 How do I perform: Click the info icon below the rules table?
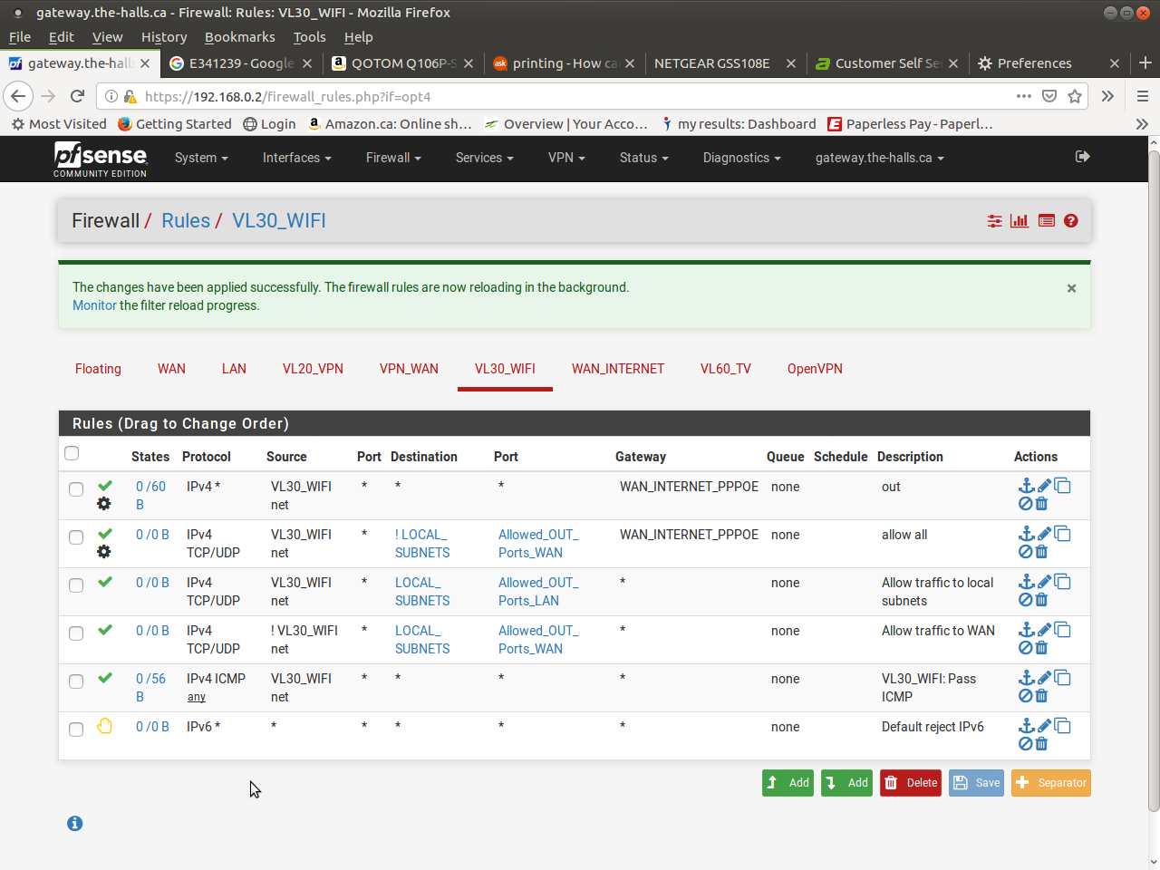coord(75,823)
